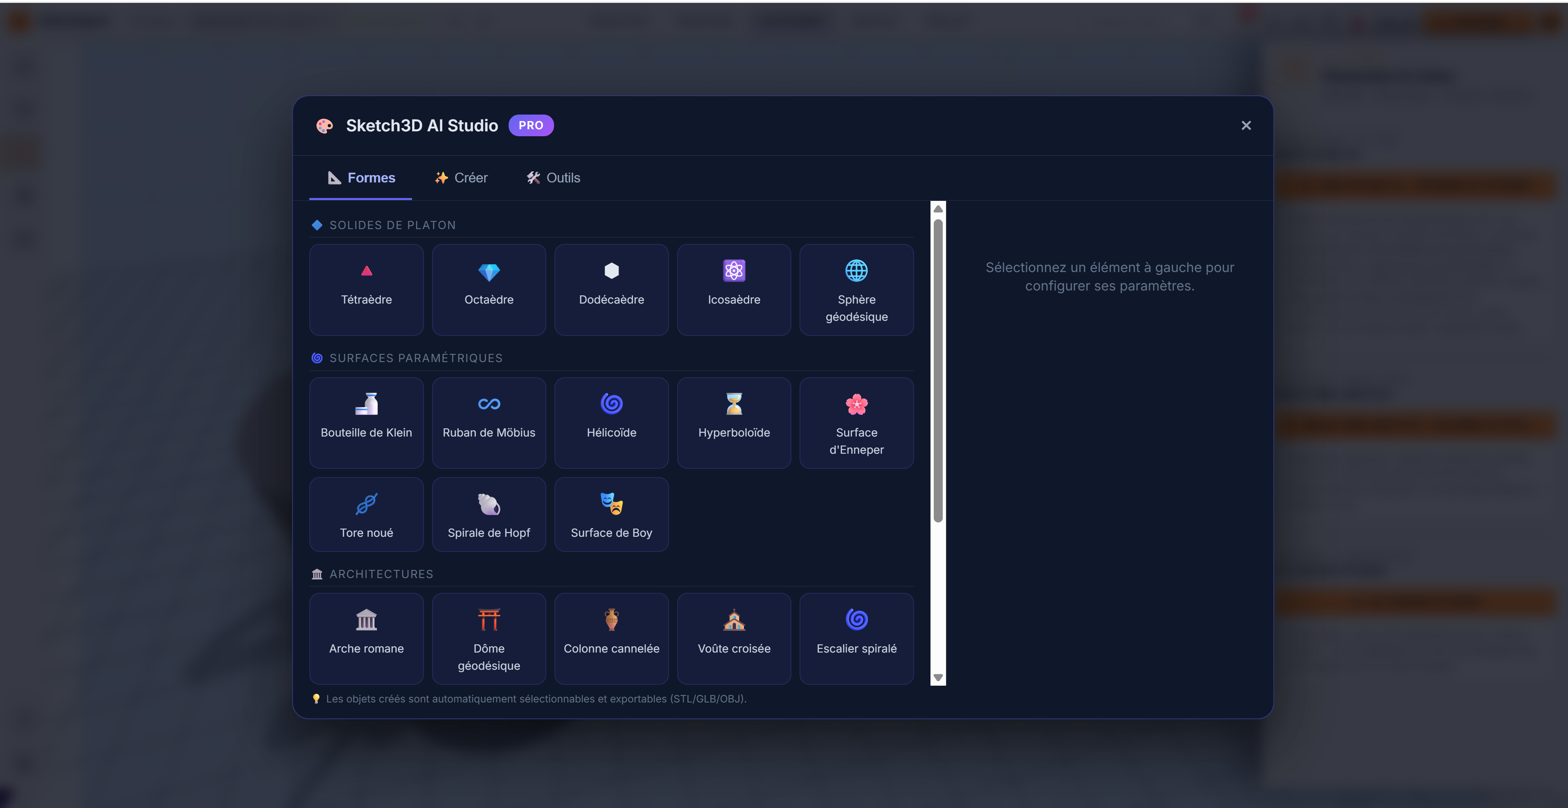Click the Hyperboloïde label
This screenshot has height=808, width=1568.
click(x=734, y=432)
